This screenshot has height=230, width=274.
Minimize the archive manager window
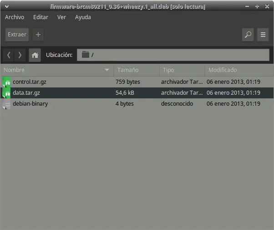click(247, 7)
